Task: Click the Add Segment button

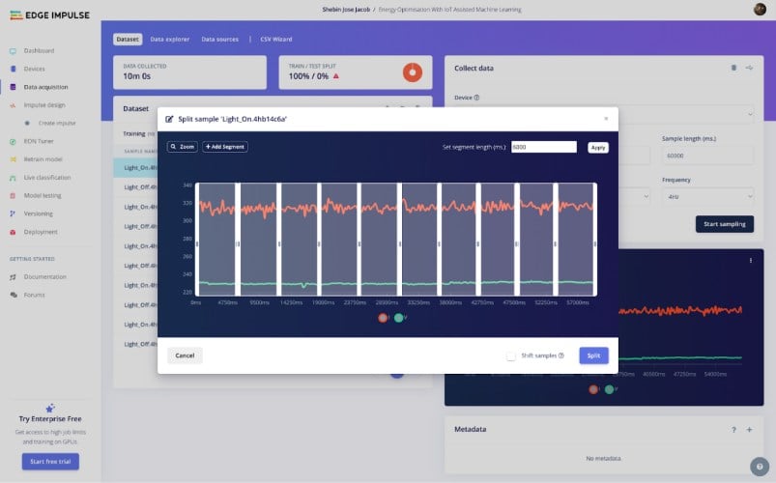Action: [224, 147]
